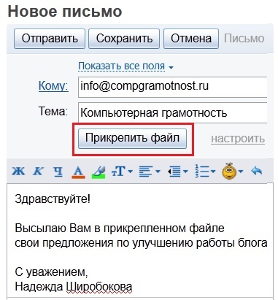Click the blue undo arrow icon
The height and width of the screenshot is (300, 278).
pyautogui.click(x=256, y=171)
